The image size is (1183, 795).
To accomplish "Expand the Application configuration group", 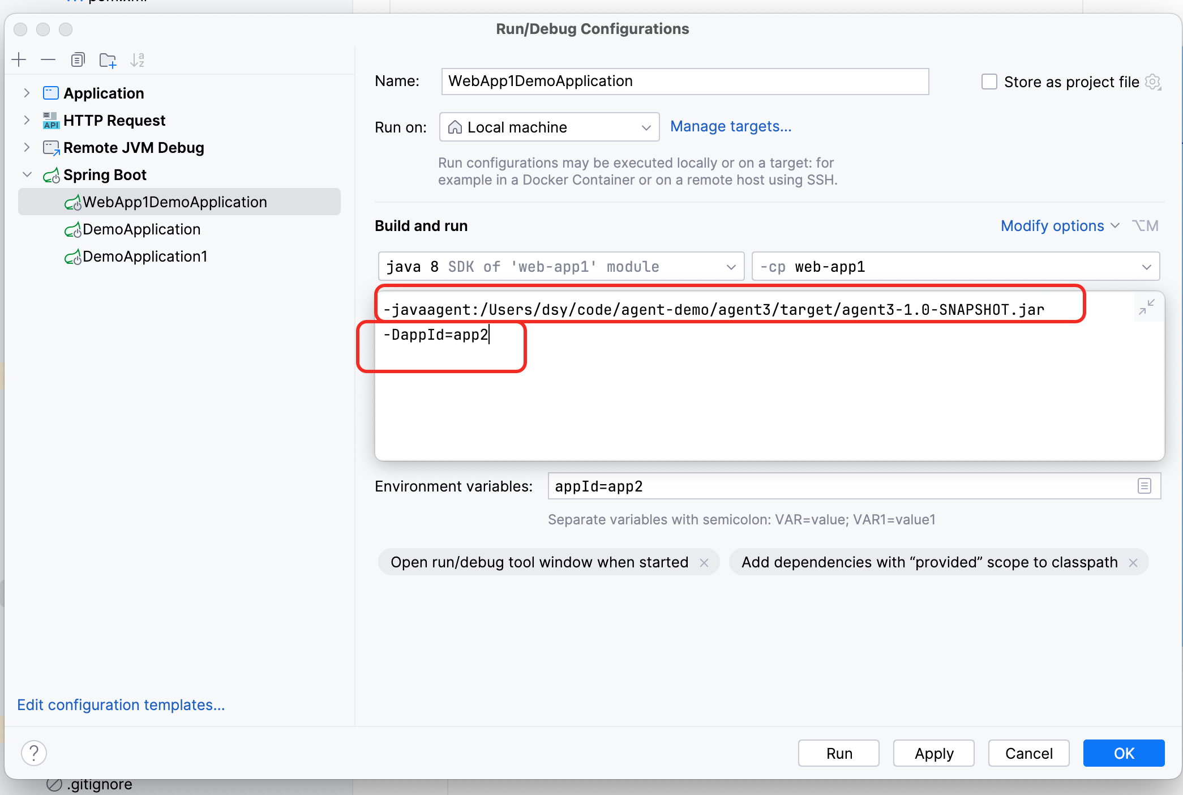I will [x=27, y=93].
